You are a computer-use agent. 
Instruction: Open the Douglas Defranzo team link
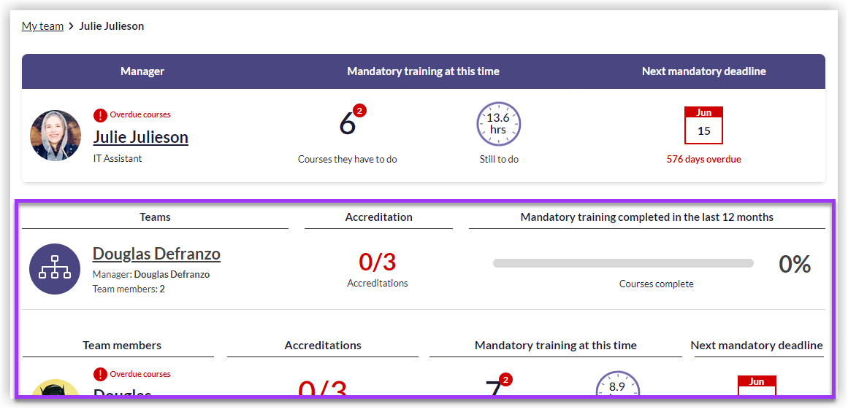click(156, 254)
